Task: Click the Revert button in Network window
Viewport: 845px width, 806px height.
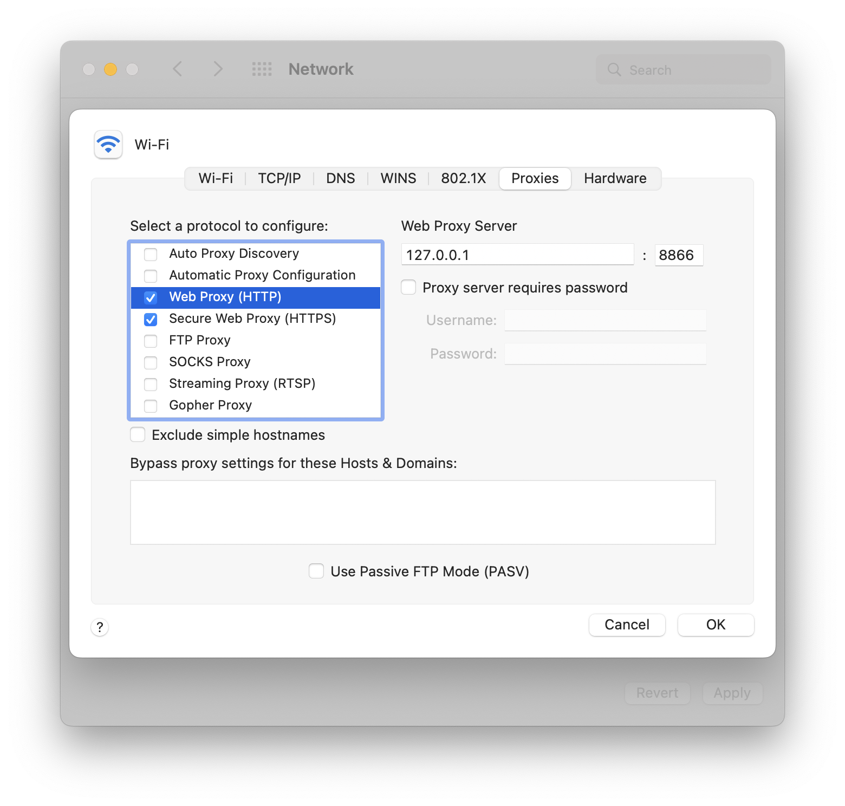Action: pos(658,693)
